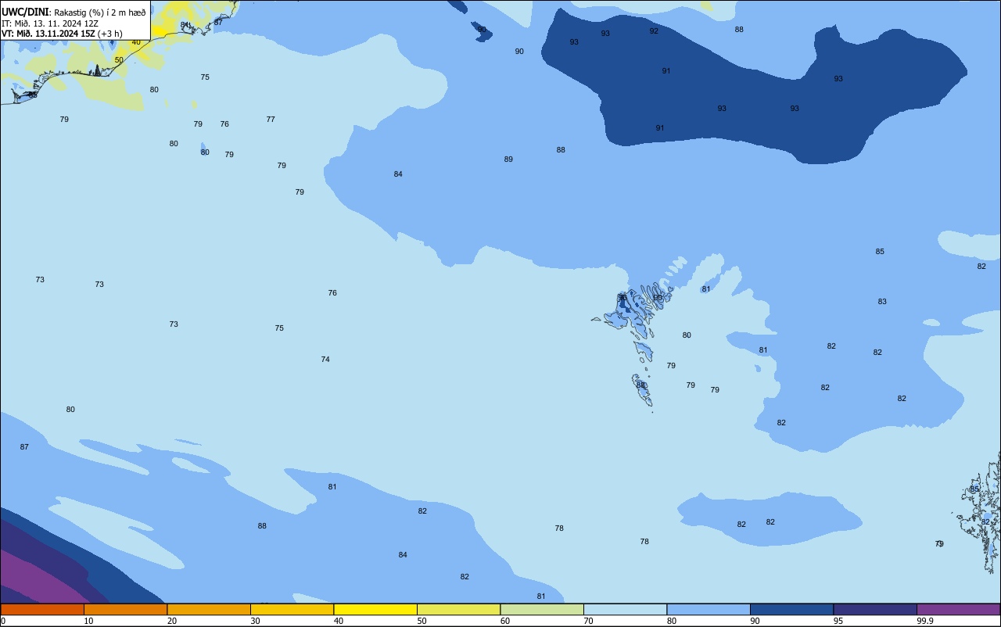1001x627 pixels.
Task: Click the 'Rakastig (%) í 2 m hæð' label
Action: click(x=100, y=13)
